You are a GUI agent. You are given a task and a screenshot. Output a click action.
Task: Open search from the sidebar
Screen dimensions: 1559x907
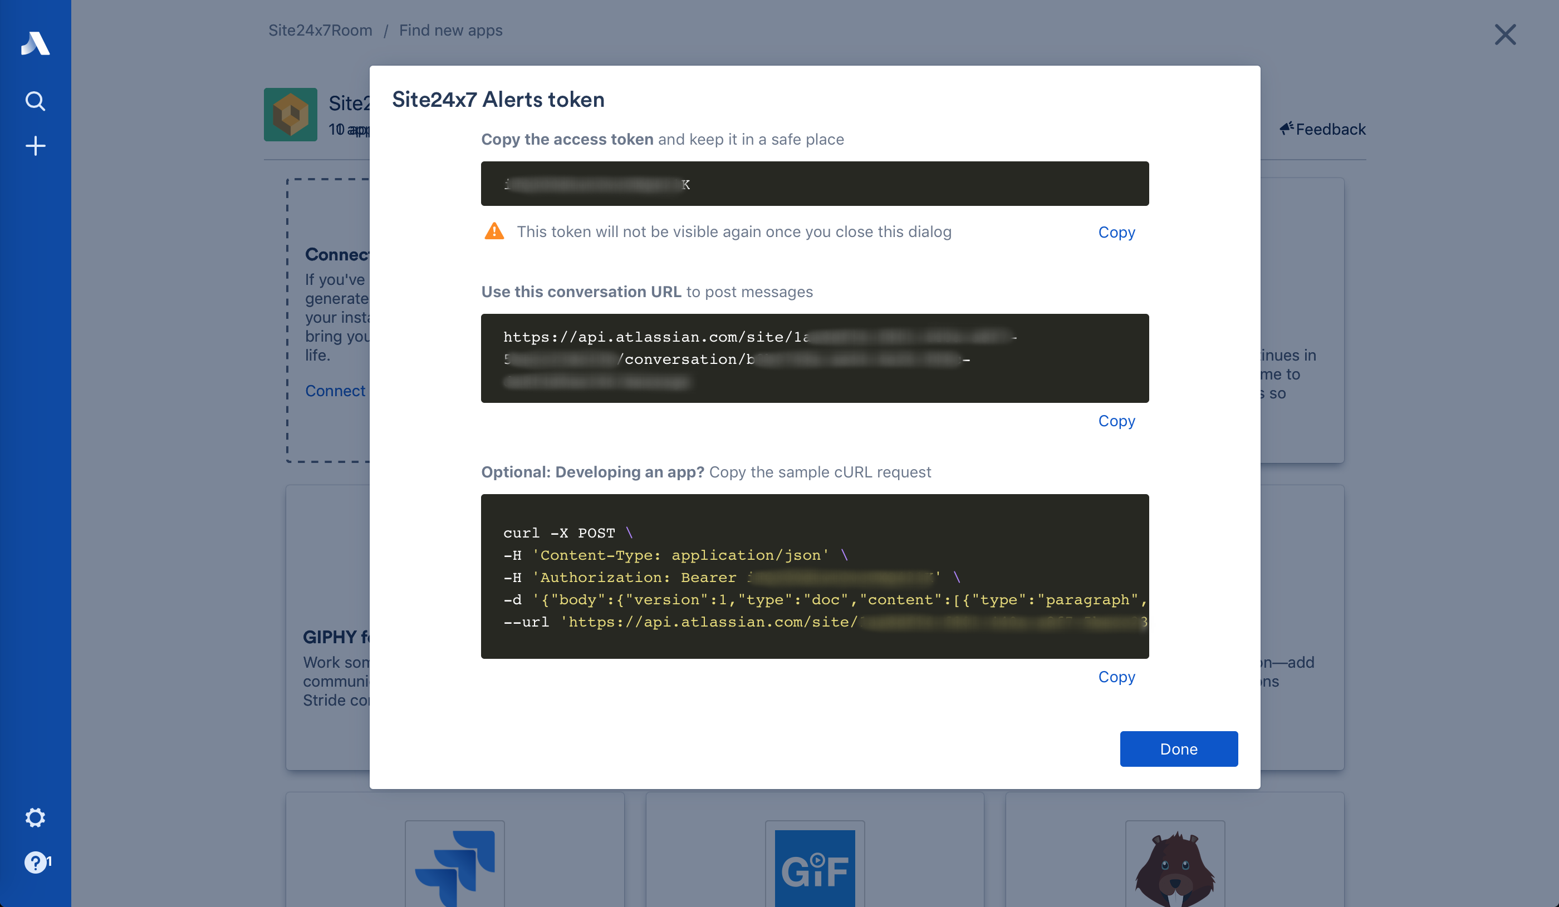(35, 101)
